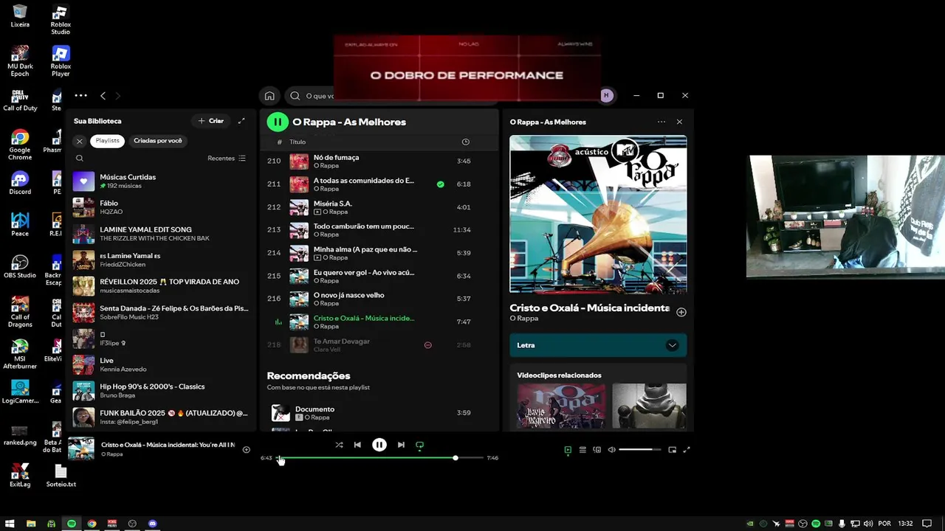The width and height of the screenshot is (945, 531).
Task: Skip to previous track
Action: 357,445
